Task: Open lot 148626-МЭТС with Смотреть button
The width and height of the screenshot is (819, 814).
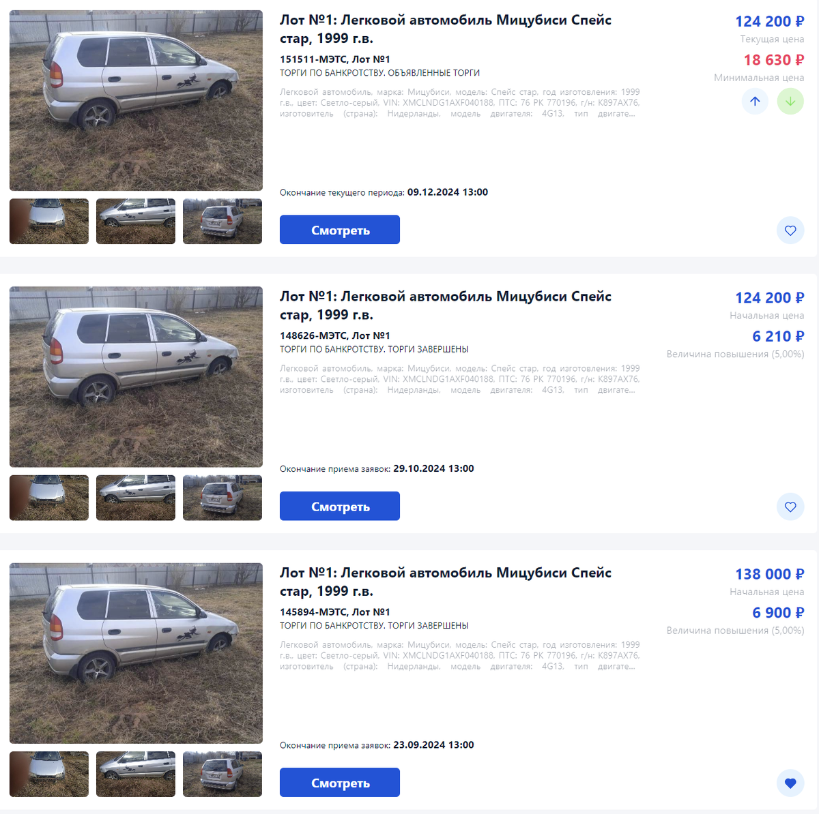Action: point(340,506)
